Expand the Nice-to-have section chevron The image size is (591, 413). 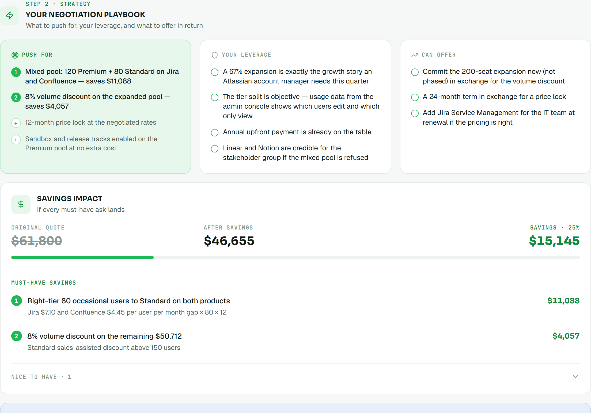pos(575,377)
